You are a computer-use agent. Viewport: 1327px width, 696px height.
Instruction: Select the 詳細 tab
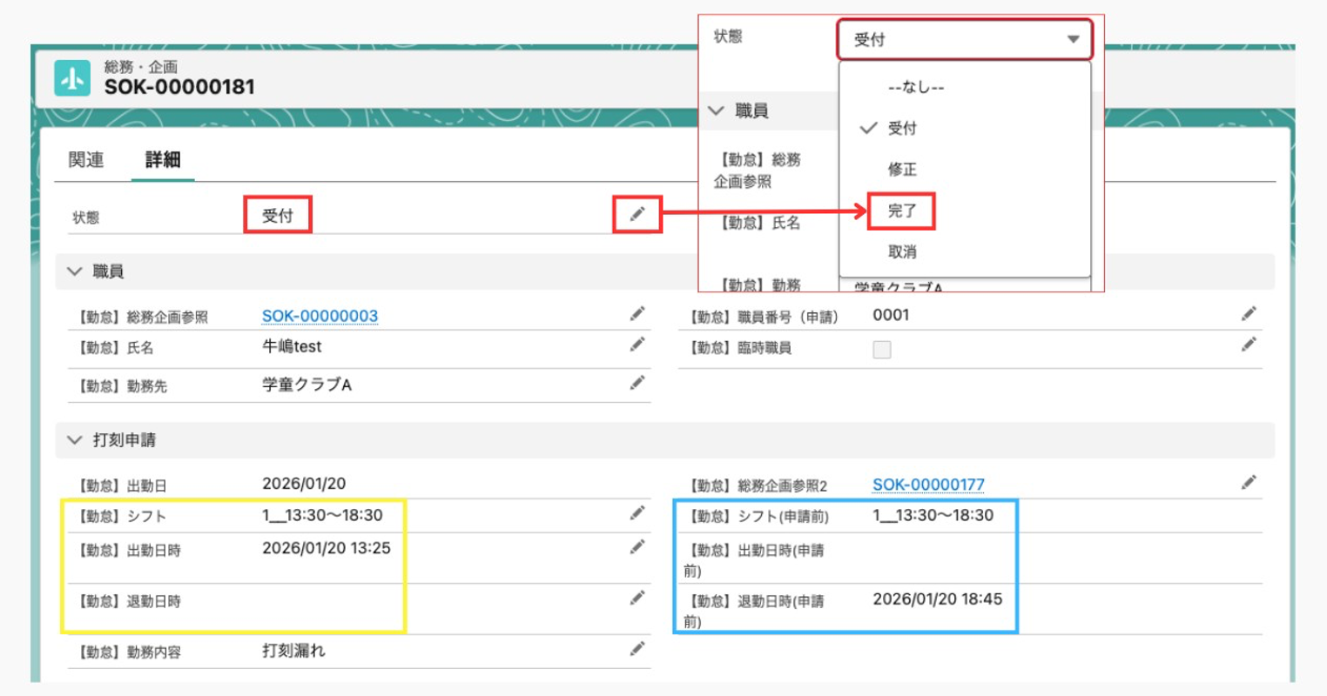coord(163,160)
